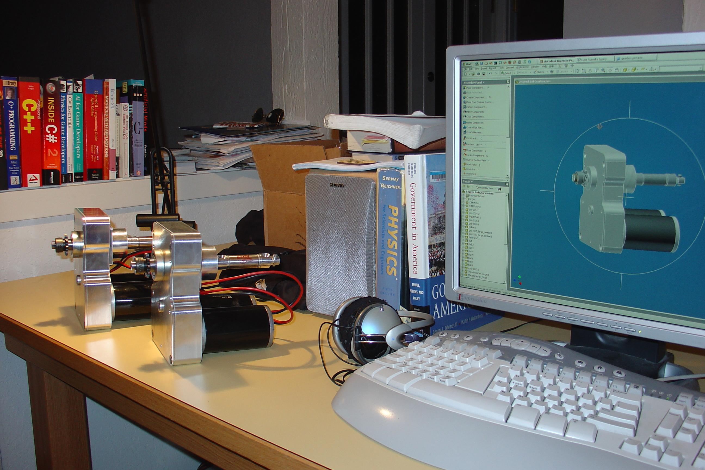Switch to Autodesk Inventor taskbar button

[x=558, y=61]
